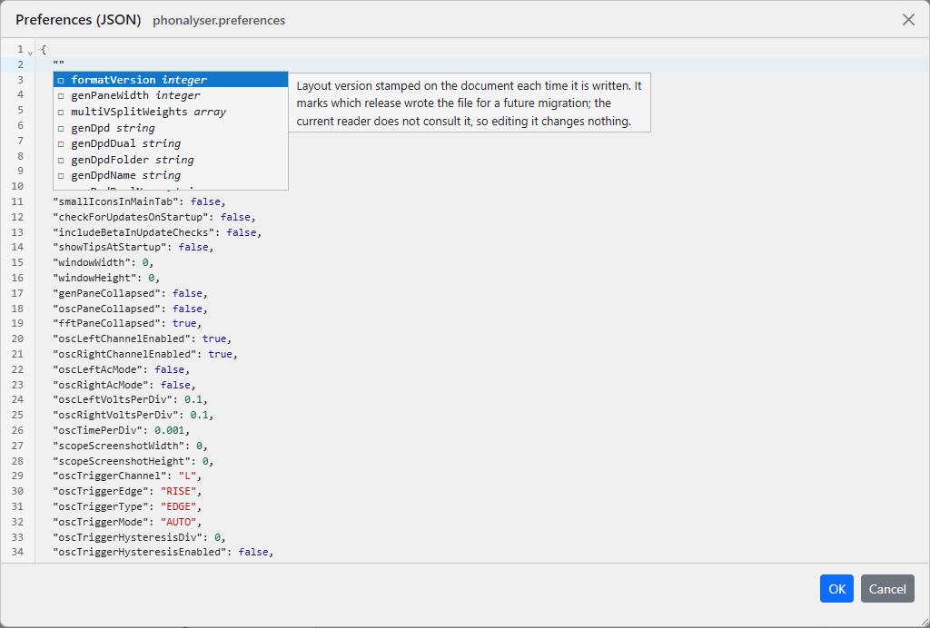Viewport: 930px width, 628px height.
Task: Choose genPaneWidth integer suggestion
Action: pos(171,95)
